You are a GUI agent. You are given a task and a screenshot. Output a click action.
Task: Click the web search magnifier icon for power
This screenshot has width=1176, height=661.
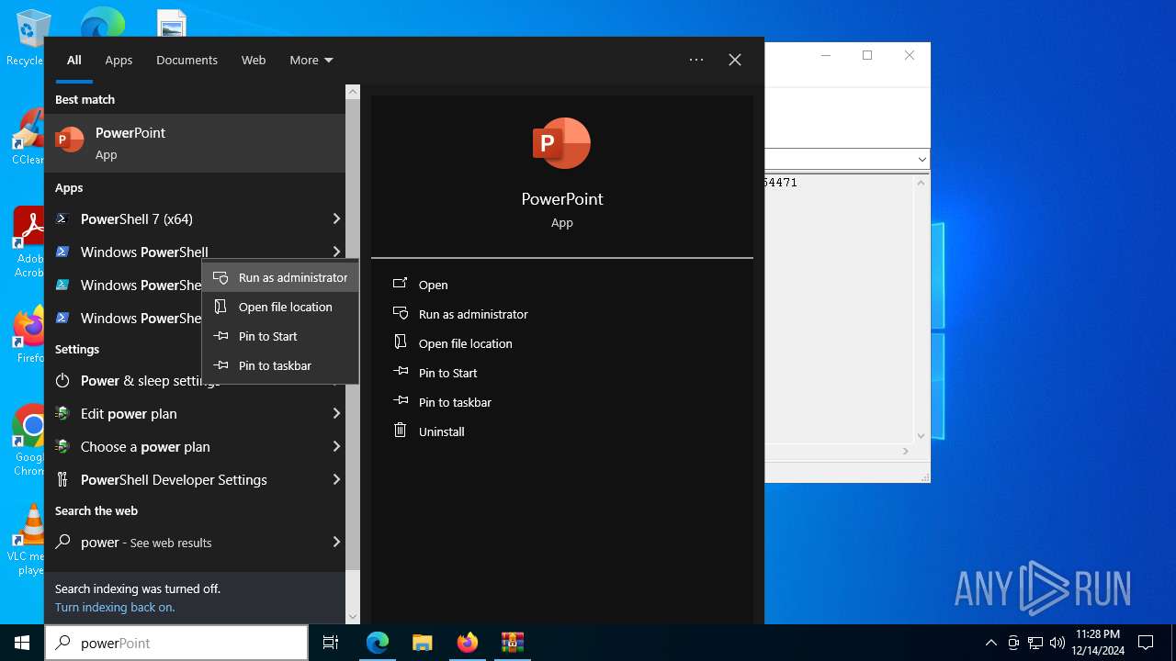click(62, 542)
